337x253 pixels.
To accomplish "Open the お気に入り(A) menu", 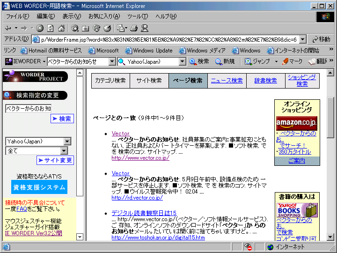I will [x=104, y=16].
